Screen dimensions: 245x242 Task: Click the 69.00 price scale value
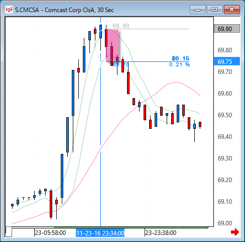pos(225,223)
